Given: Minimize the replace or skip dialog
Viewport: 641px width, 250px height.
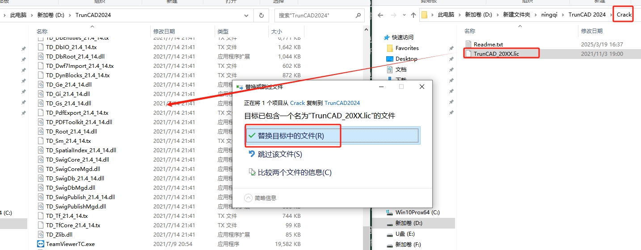Looking at the screenshot, I should point(381,87).
